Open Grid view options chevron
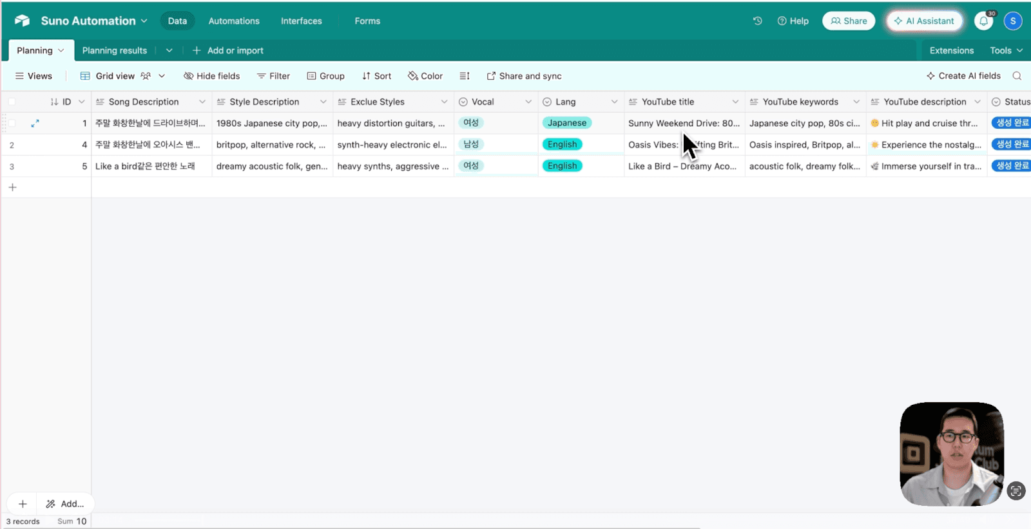Viewport: 1031px width, 529px height. coord(162,76)
